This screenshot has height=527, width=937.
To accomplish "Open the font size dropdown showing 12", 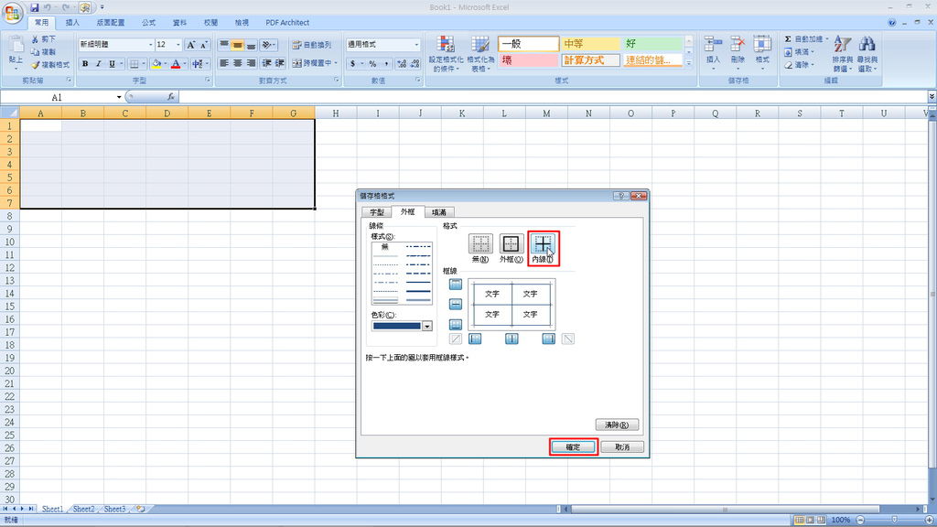I will (x=178, y=45).
